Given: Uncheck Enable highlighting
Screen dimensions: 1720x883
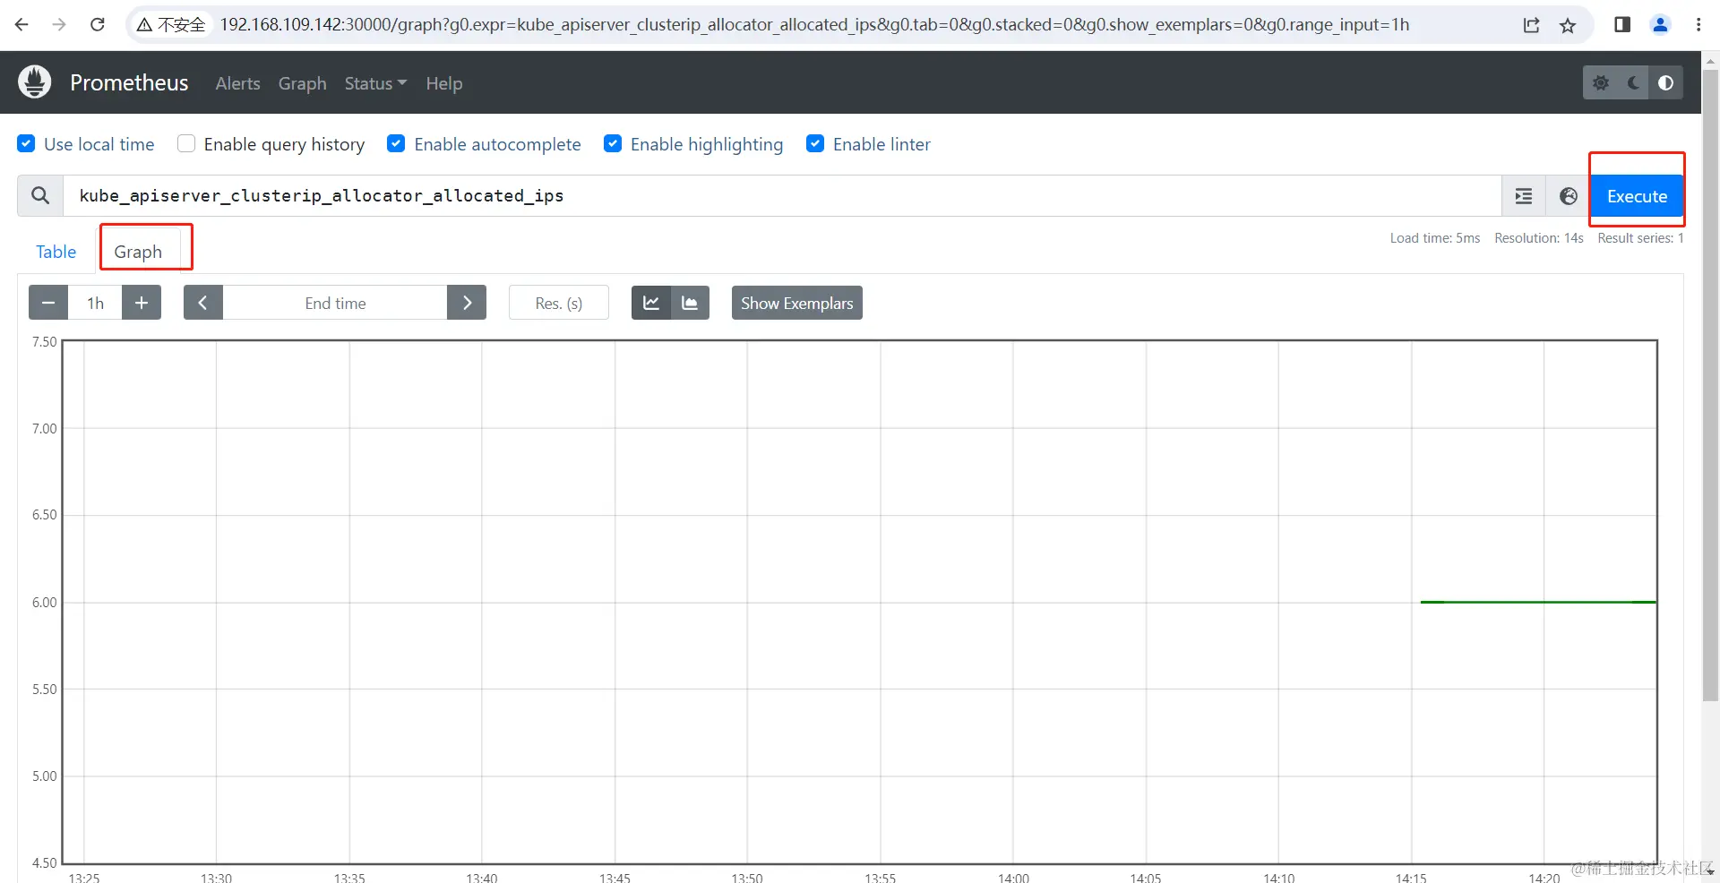Looking at the screenshot, I should click(x=613, y=143).
